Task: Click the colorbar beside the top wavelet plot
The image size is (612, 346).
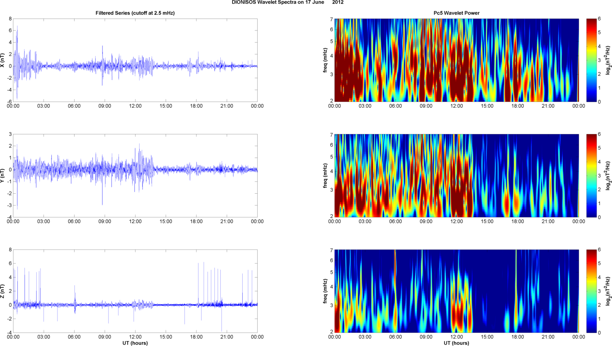Action: (x=591, y=60)
